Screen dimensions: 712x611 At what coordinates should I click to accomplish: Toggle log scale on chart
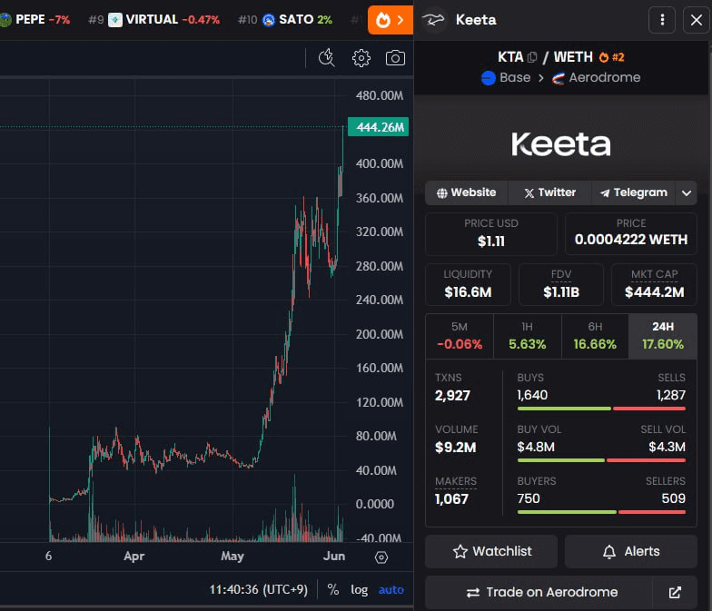tap(360, 589)
